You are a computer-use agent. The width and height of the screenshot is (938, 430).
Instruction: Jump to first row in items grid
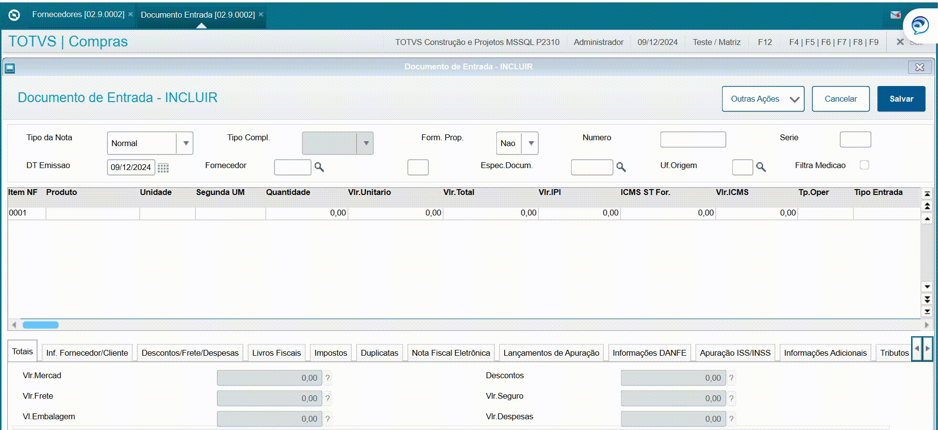927,194
